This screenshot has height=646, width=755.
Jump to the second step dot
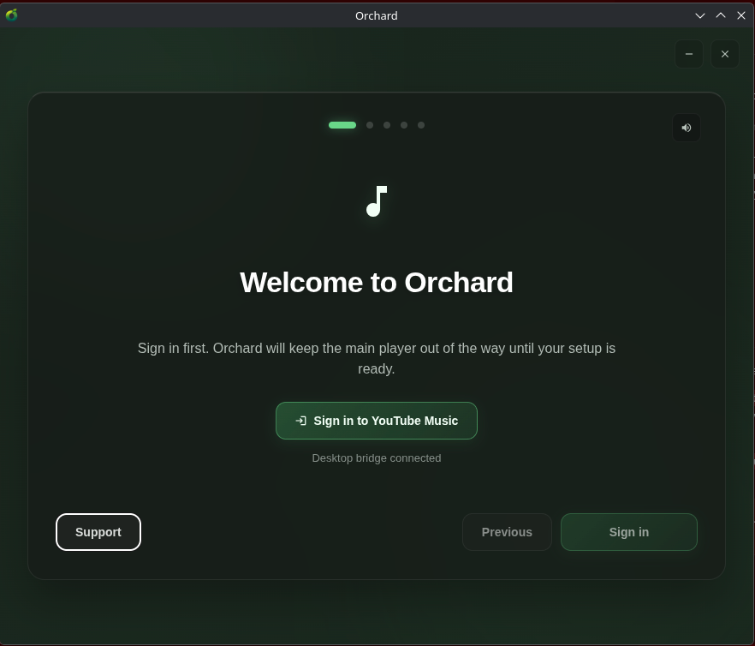pyautogui.click(x=370, y=125)
